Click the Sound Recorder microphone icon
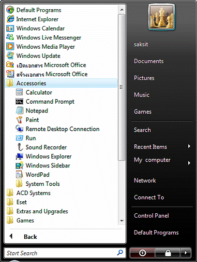 [x=20, y=147]
